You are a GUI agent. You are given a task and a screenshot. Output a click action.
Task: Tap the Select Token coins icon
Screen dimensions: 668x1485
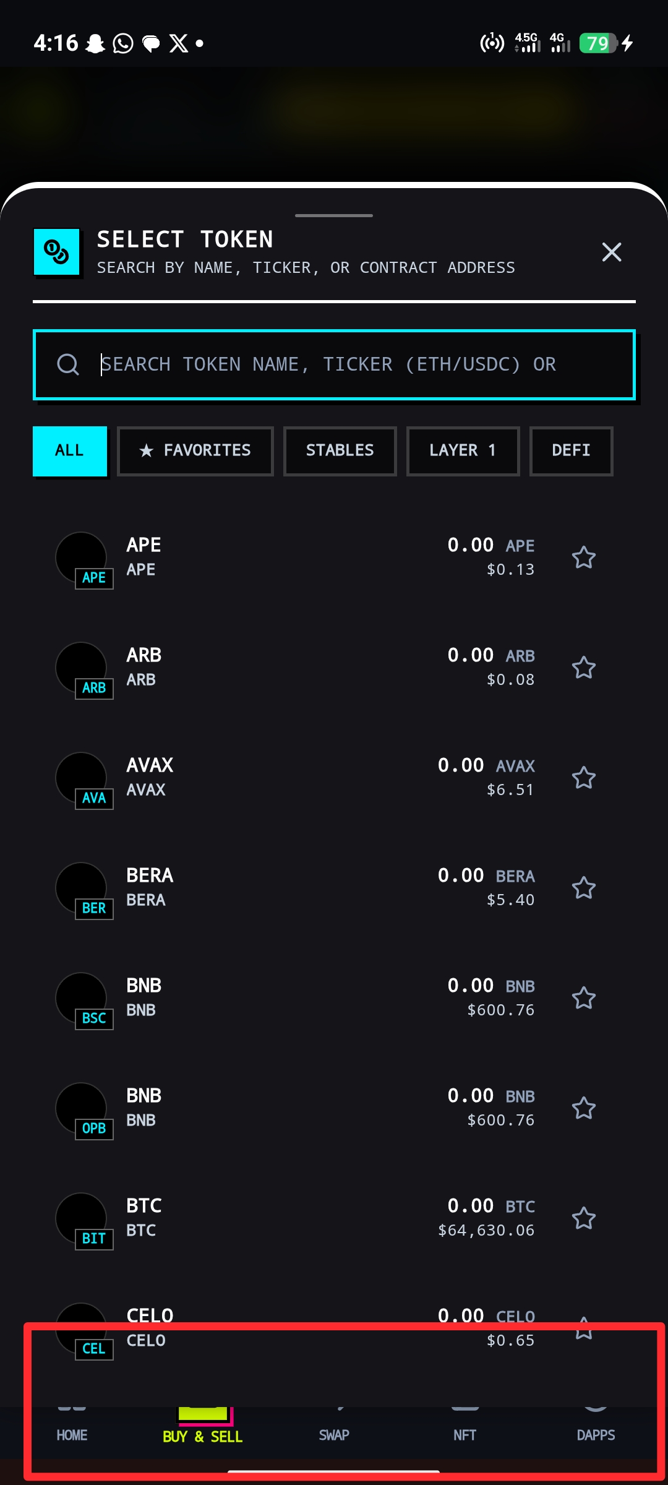click(x=57, y=252)
